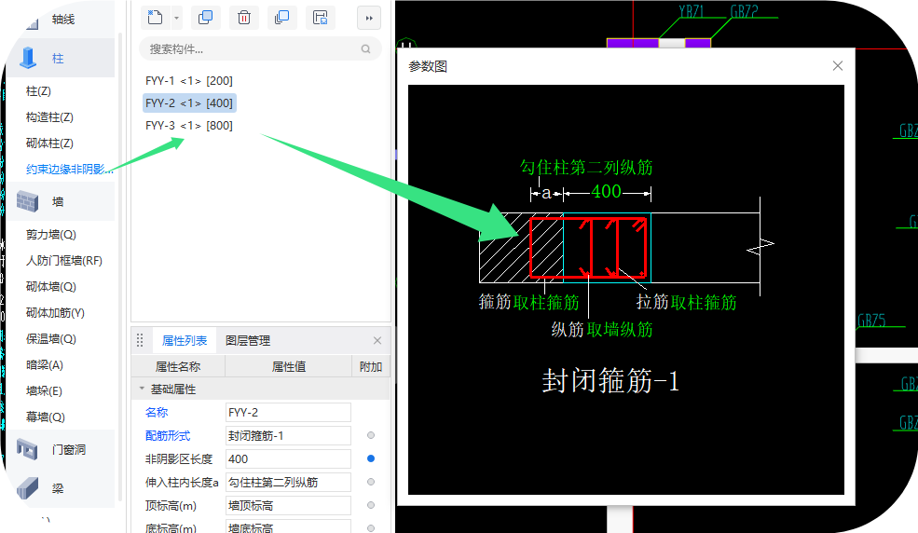
Task: Select component FYY-2 <1> [400]
Action: pos(189,103)
